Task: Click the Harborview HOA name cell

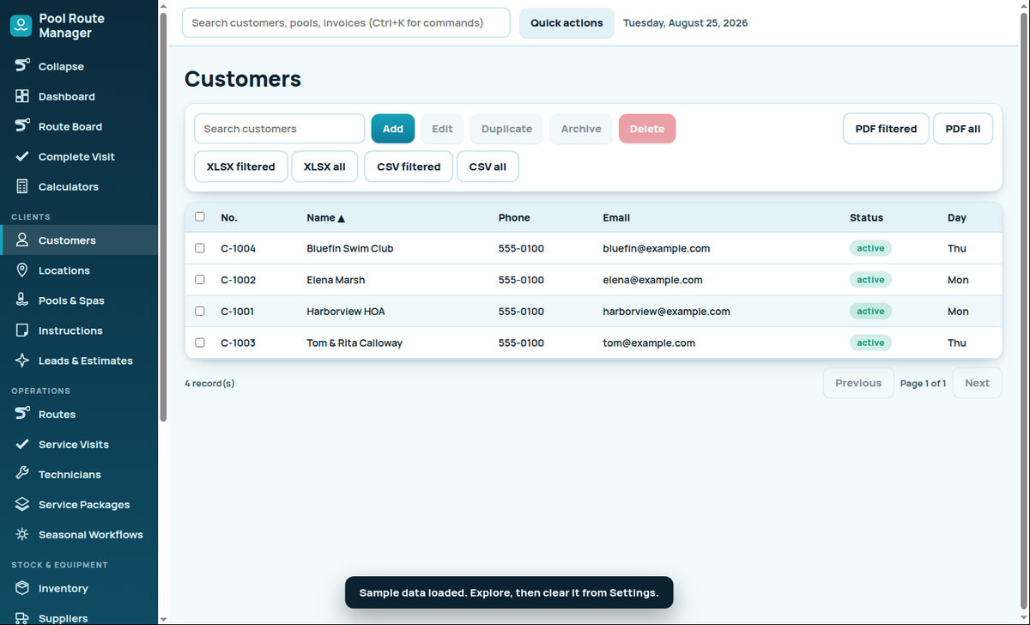Action: 346,312
